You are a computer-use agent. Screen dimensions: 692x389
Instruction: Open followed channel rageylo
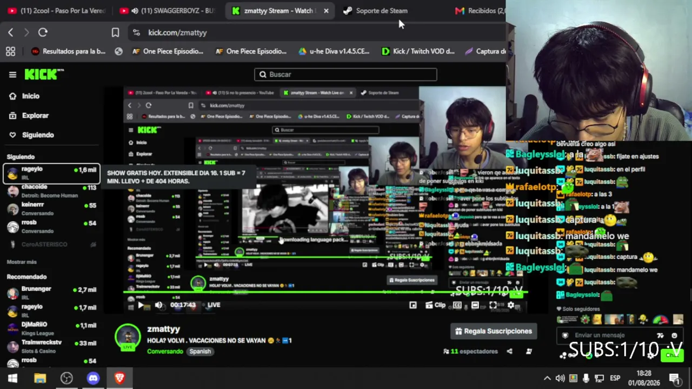point(52,173)
